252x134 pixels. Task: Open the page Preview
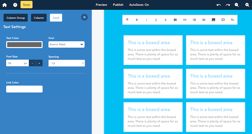(102, 5)
